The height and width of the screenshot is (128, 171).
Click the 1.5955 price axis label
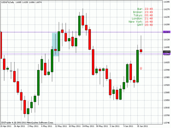pos(167,78)
